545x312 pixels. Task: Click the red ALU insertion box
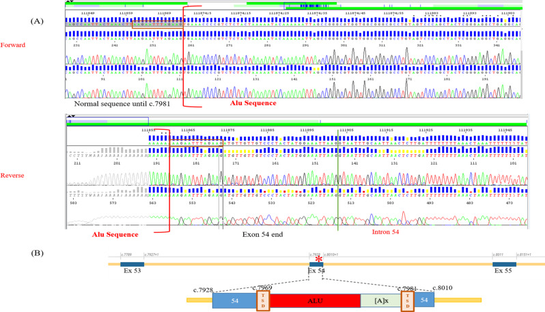315,300
